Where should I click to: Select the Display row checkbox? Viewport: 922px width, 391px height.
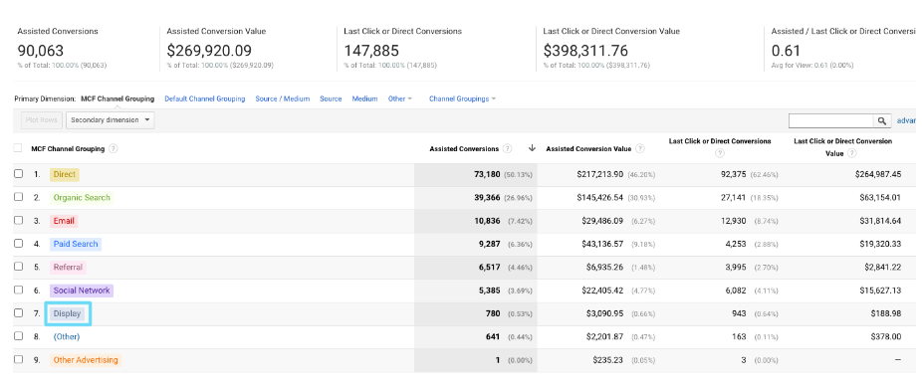18,313
